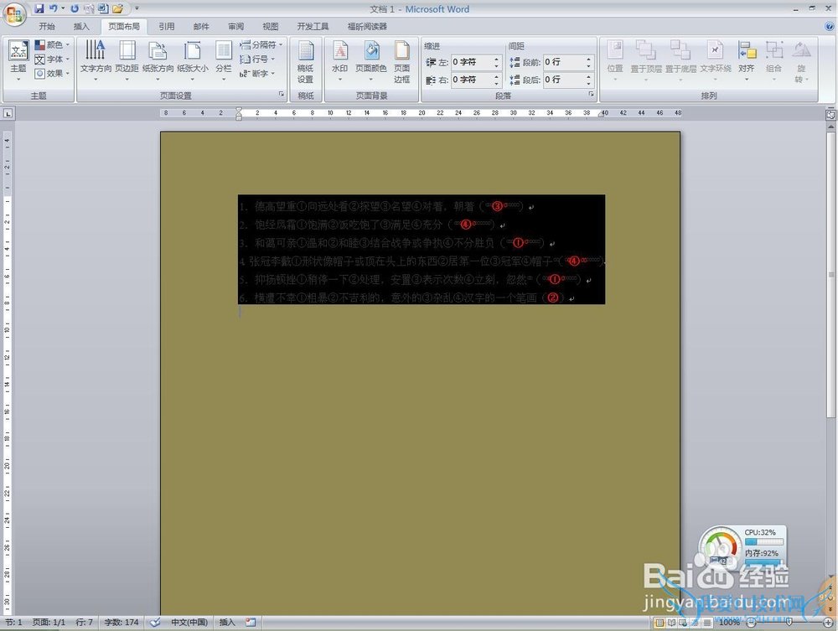
Task: Click 文字环绕 text wrapping button
Action: (716, 61)
